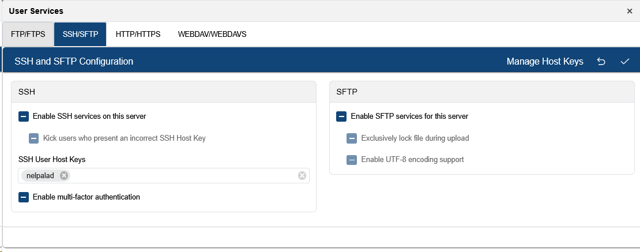Click the checkmark save icon
The image size is (640, 252).
click(625, 61)
